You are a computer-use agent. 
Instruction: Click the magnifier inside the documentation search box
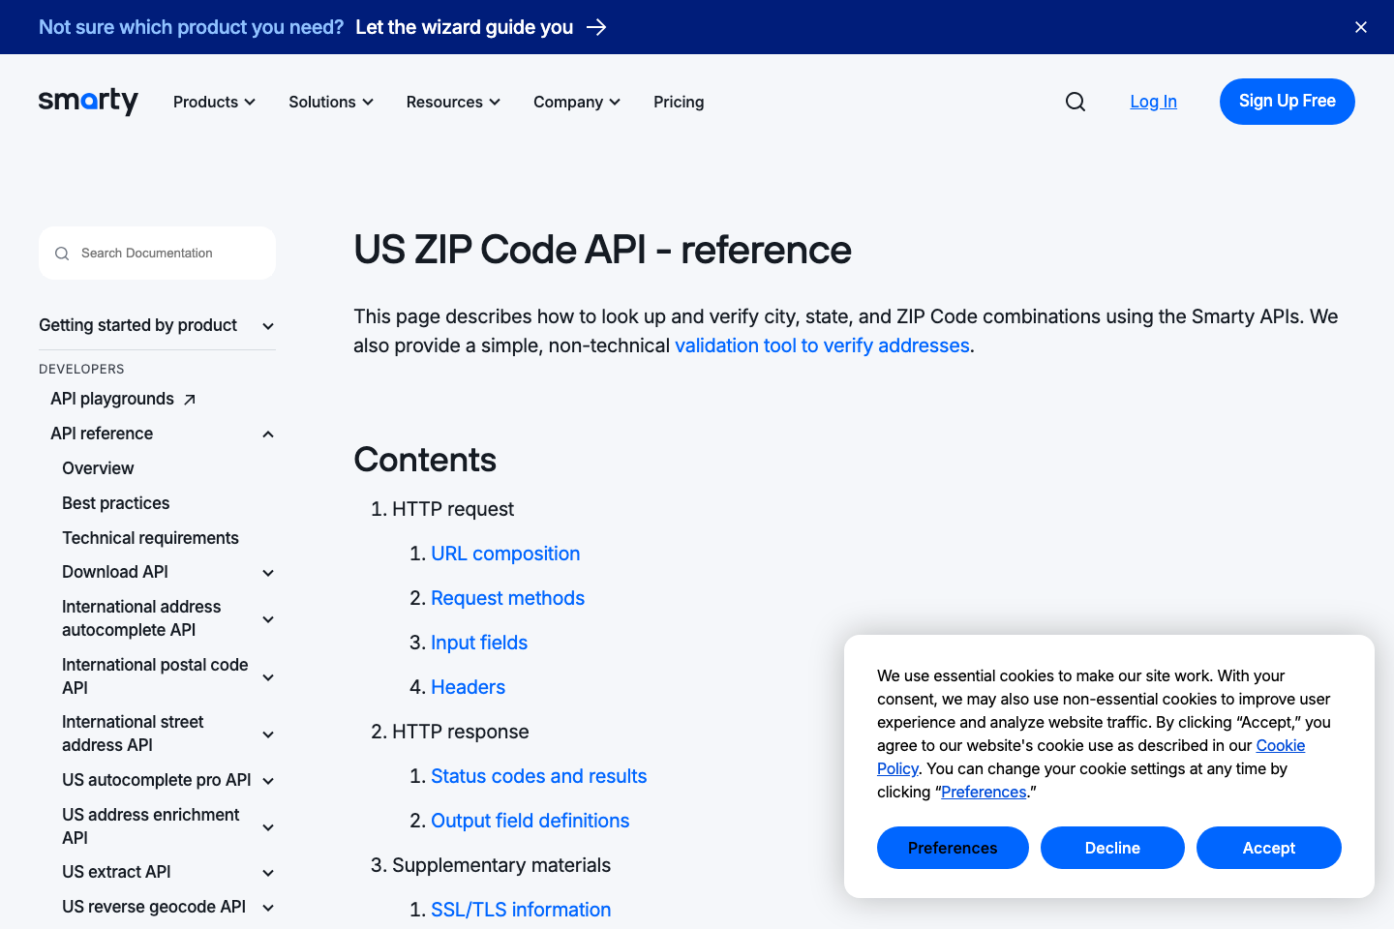tap(62, 253)
